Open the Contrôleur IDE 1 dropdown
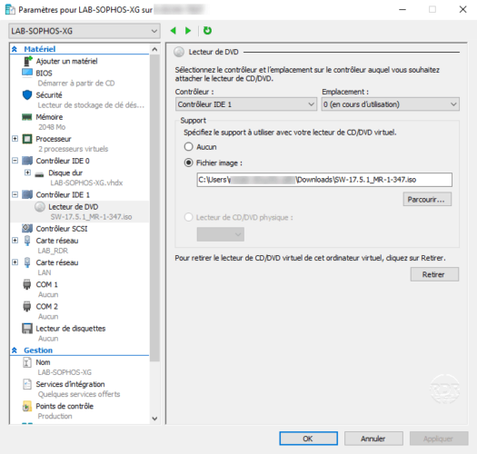477x454 pixels. point(246,104)
